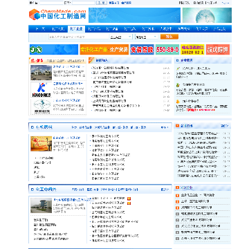Open the salmon-red banner at row end
249x249 pixels.
tap(218, 50)
